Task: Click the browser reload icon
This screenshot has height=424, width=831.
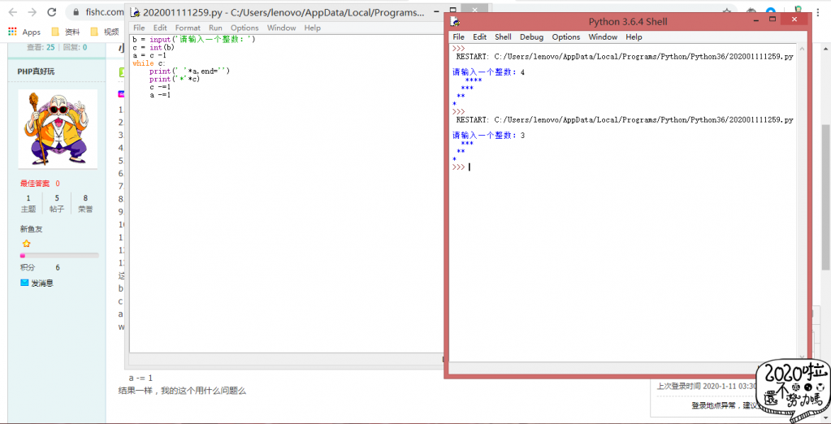Action: [x=52, y=12]
